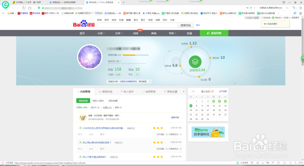Select the 我的收藏 sub-tab
This screenshot has height=166, width=304.
tap(113, 101)
